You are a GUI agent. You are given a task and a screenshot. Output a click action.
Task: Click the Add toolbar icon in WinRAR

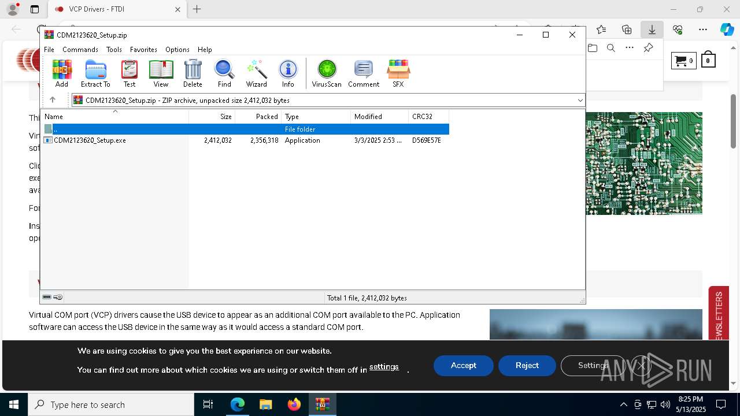tap(62, 73)
